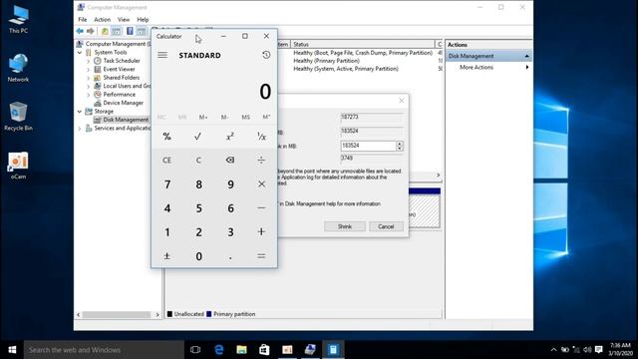
Task: Click the equals key
Action: click(x=261, y=256)
